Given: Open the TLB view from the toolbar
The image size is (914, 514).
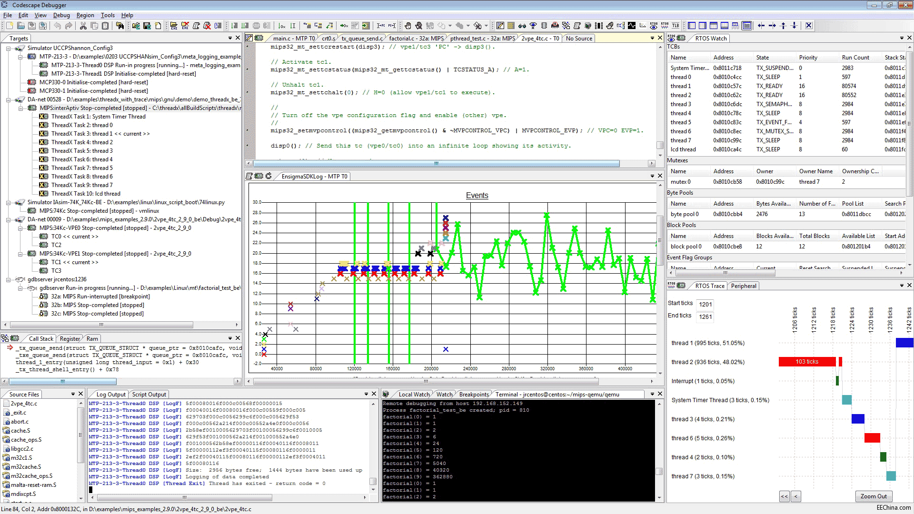Looking at the screenshot, I should pos(676,26).
